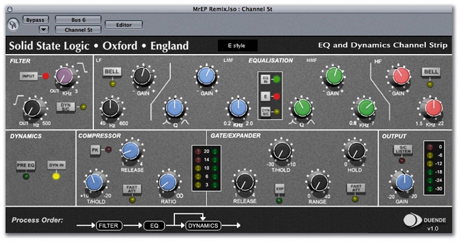Toggle the S/C LISTEN button
This screenshot has width=461, height=241.
403,150
